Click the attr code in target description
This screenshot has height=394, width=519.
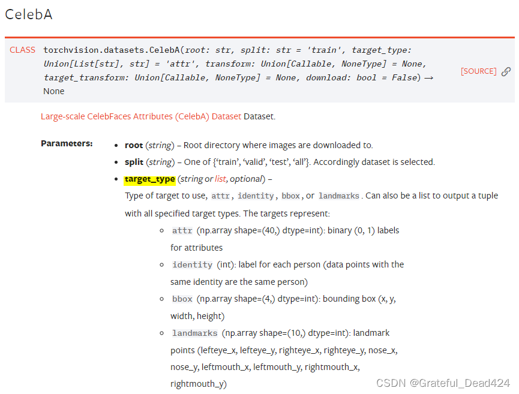click(x=221, y=196)
